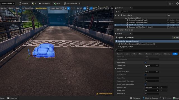Toggle surface snapping icon
Screen dimensions: 179x100
(81, 8)
